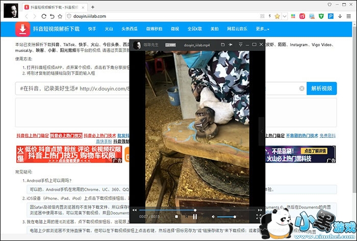Close the 抖音短视频解析下载 browser tab

[x=83, y=8]
